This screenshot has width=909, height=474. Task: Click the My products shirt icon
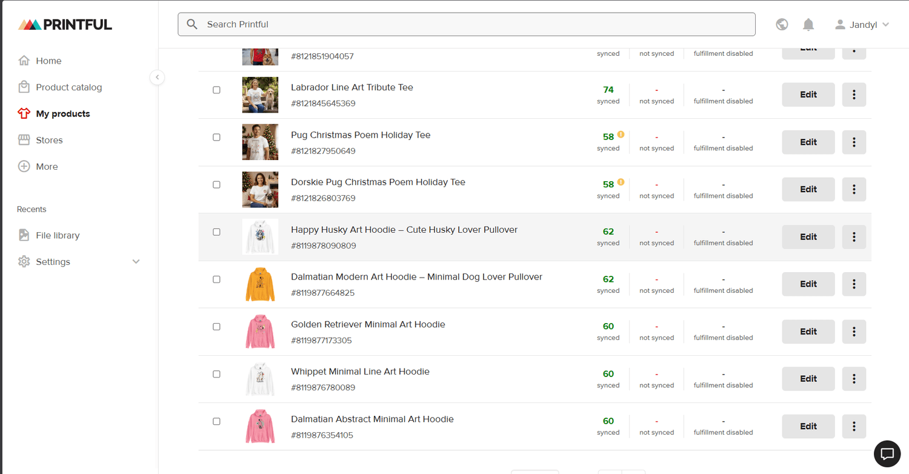(x=24, y=113)
